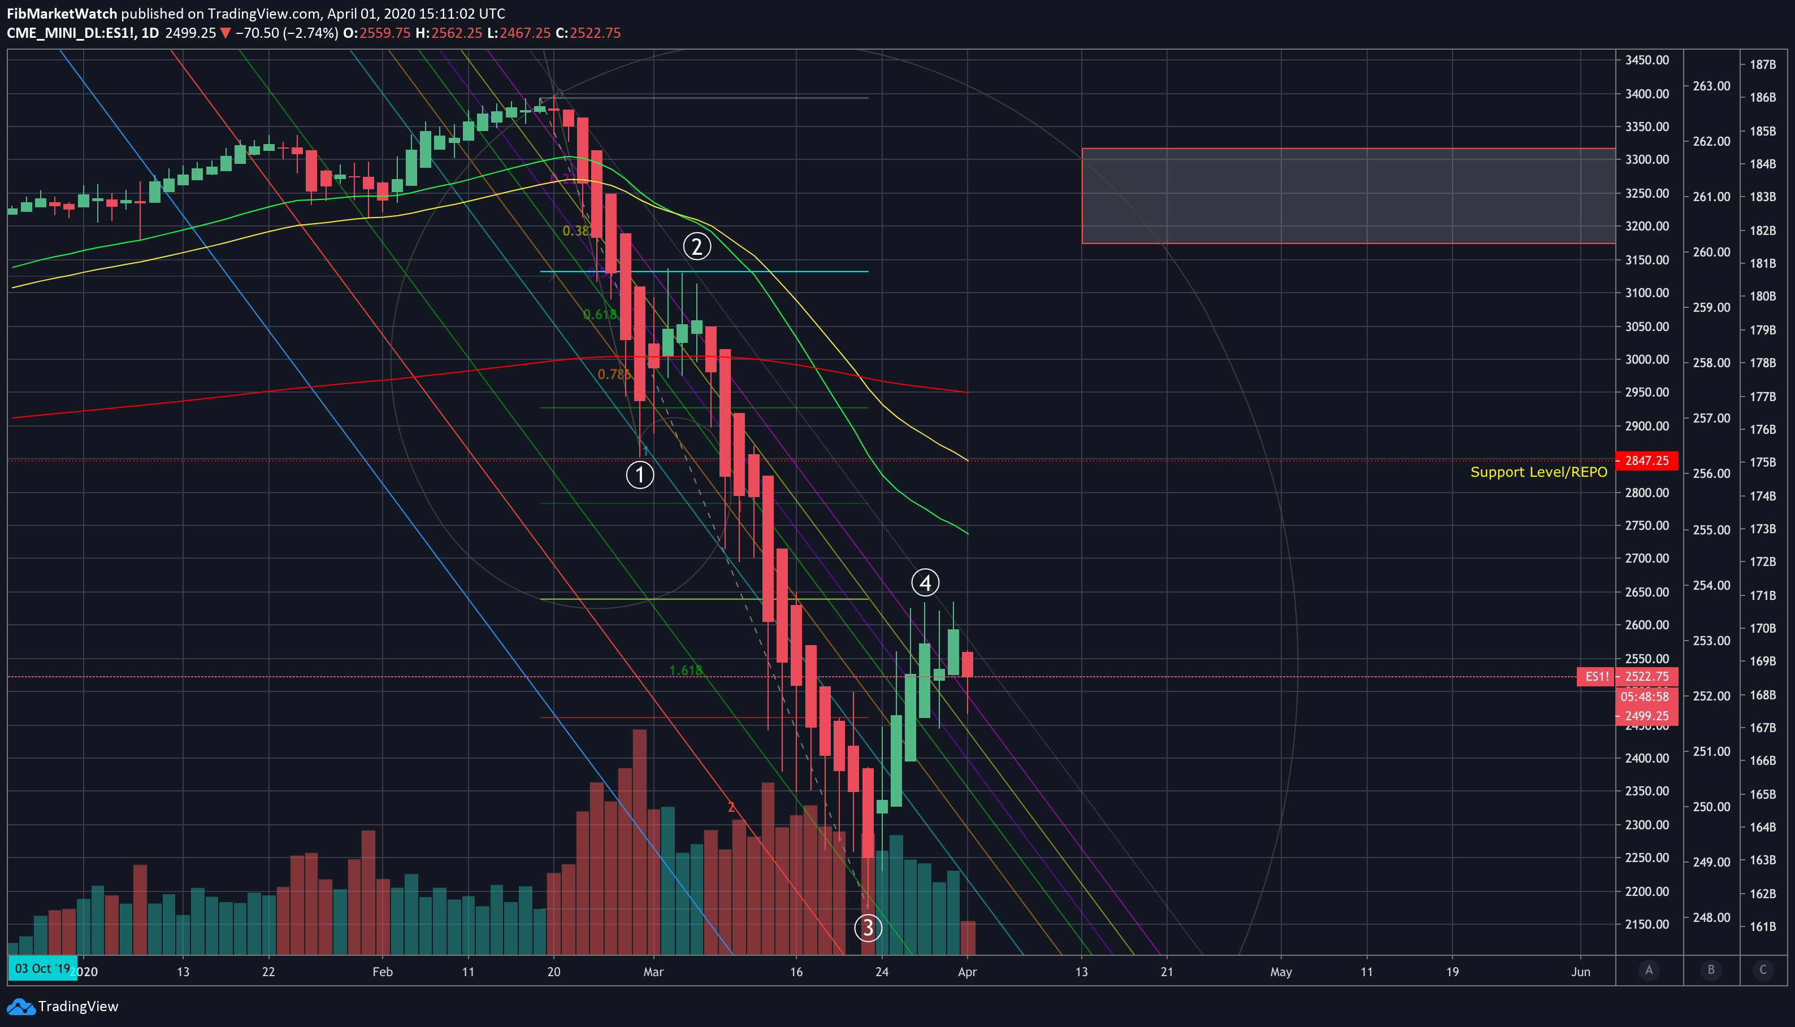Screen dimensions: 1795x1027
Task: Click the 24 date label on time axis
Action: 882,972
